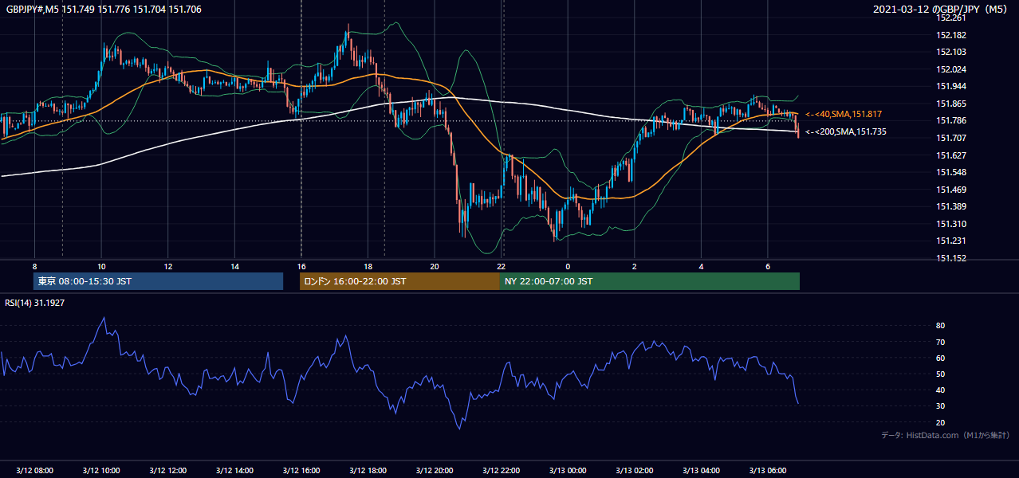The width and height of the screenshot is (1019, 478).
Task: Click the RSI(14) 31.1927 indicator label
Action: pyautogui.click(x=35, y=302)
